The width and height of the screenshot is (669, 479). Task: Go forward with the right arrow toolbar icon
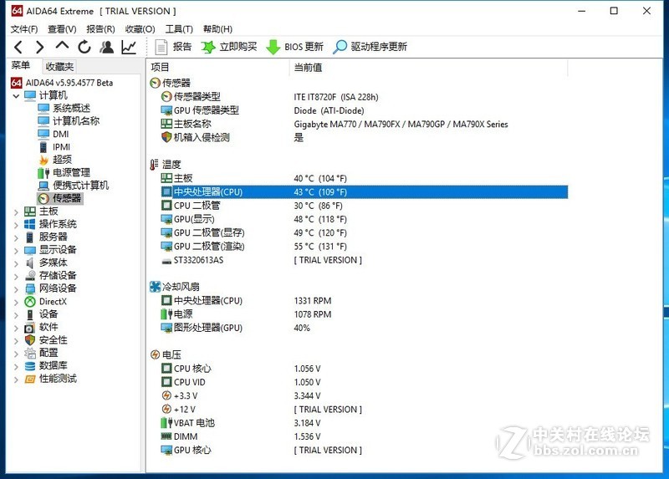39,47
